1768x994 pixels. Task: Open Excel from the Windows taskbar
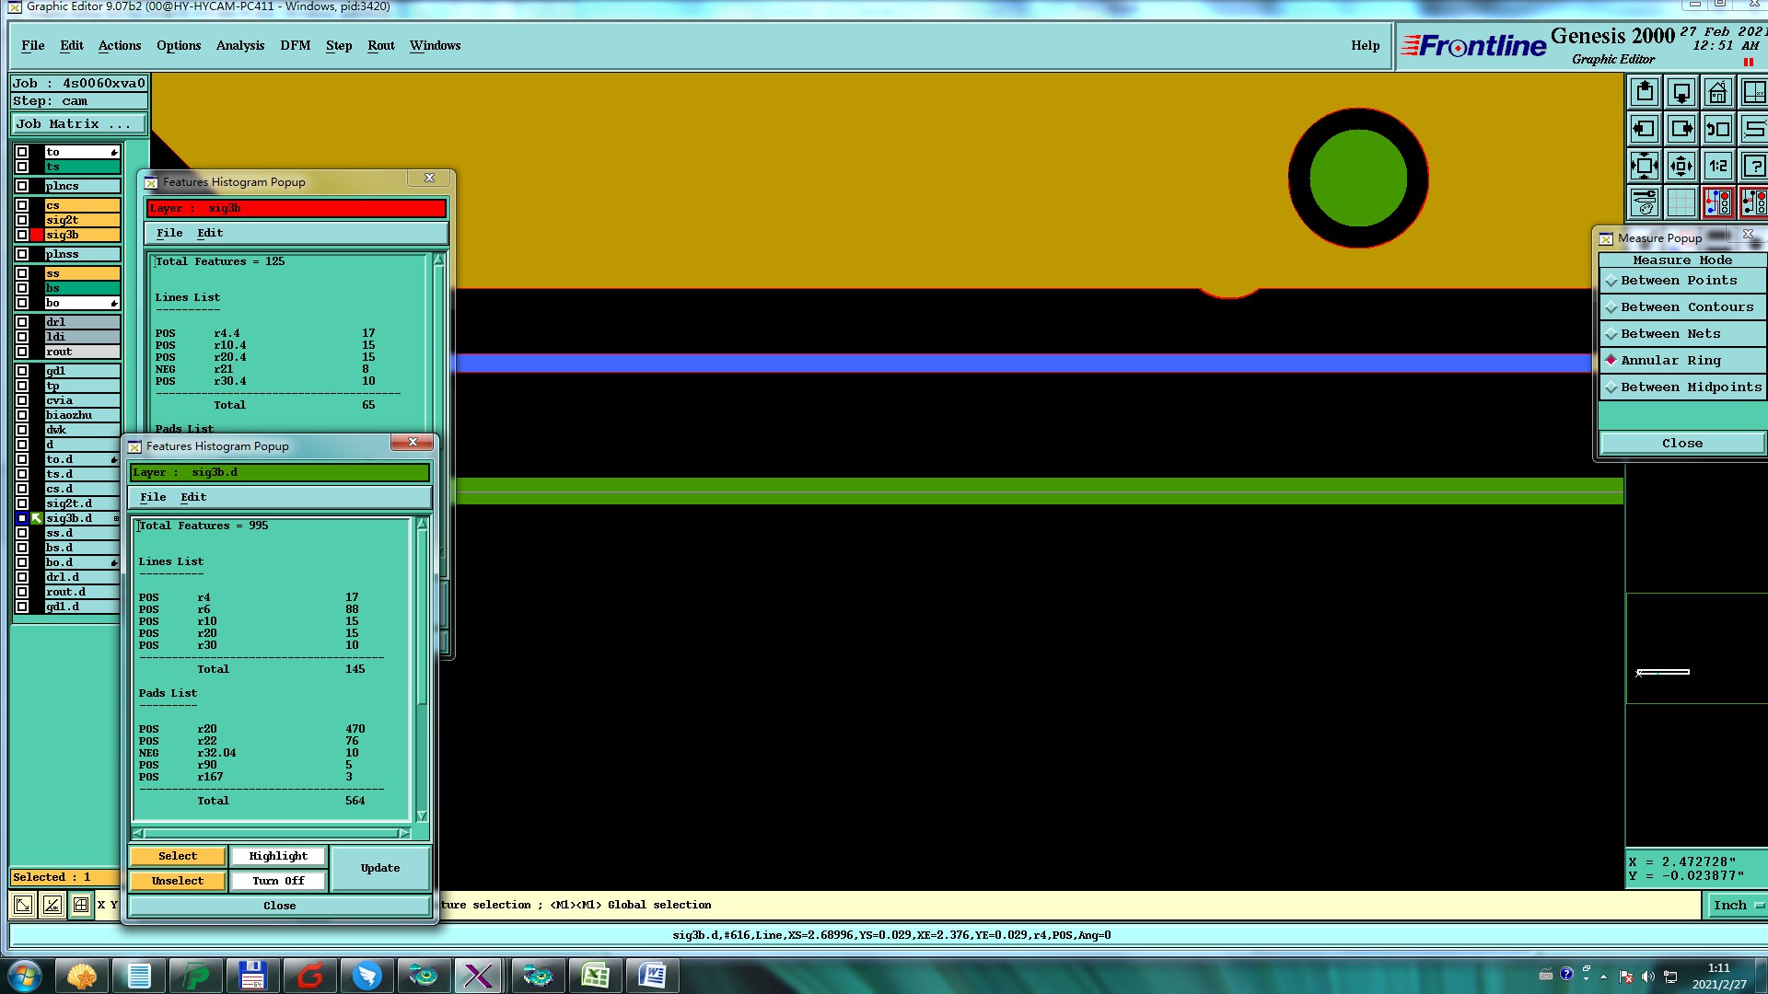tap(595, 976)
